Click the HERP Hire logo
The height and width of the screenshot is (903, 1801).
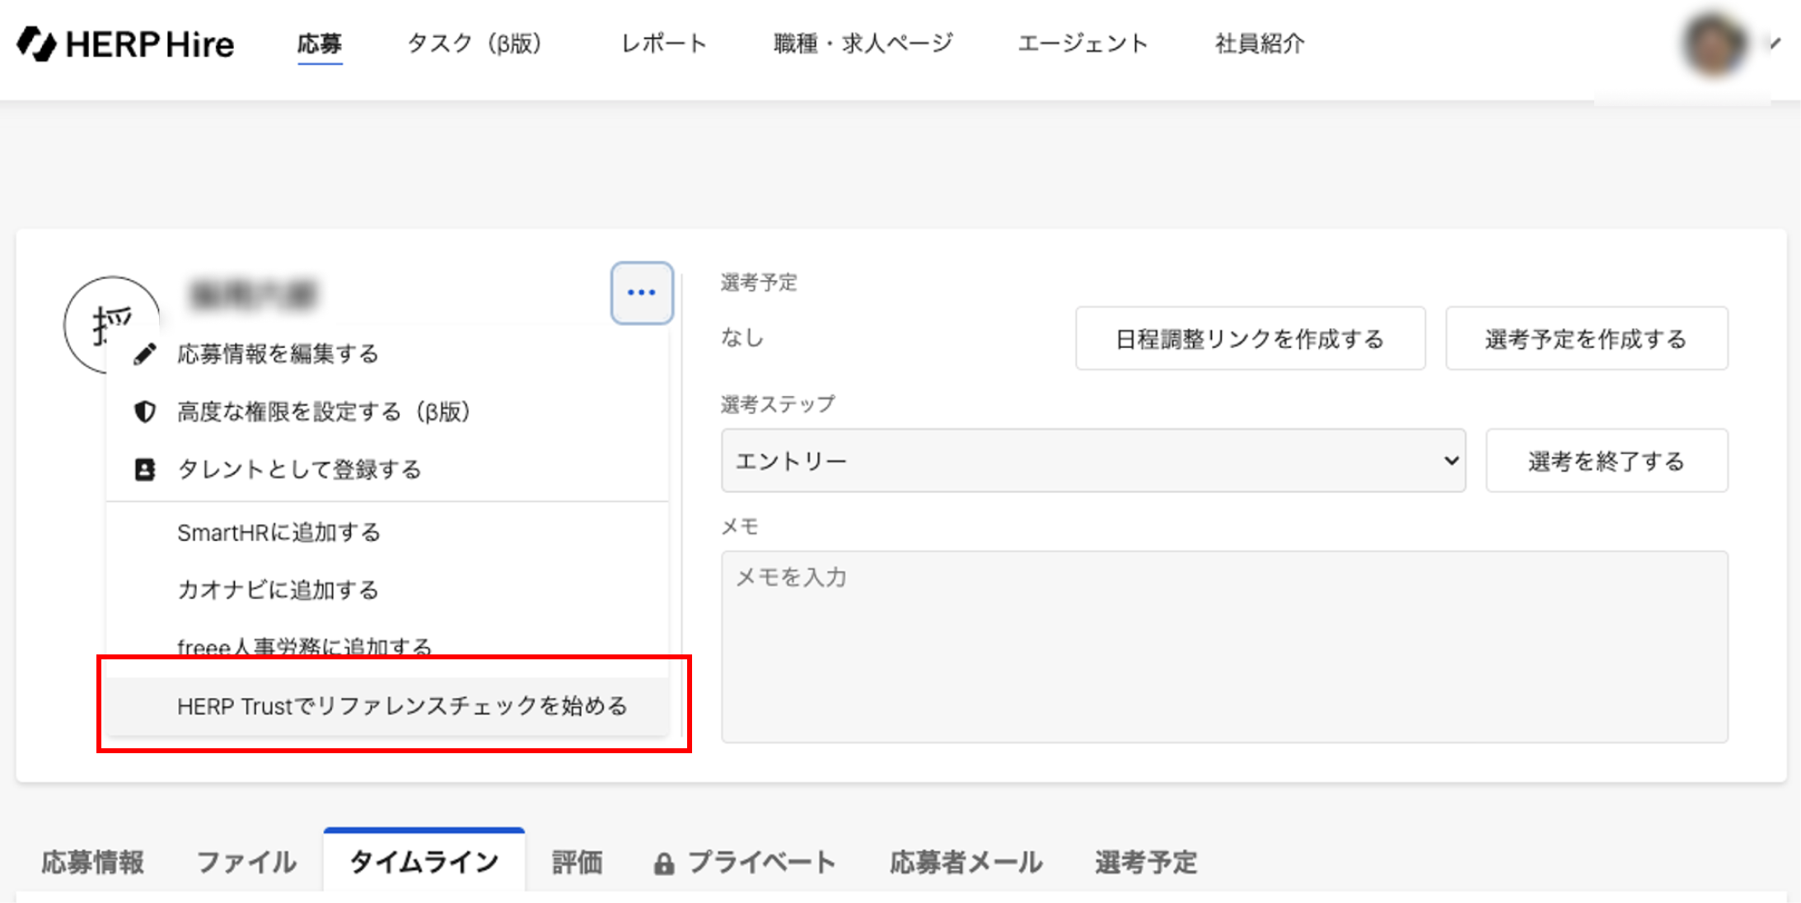coord(125,44)
